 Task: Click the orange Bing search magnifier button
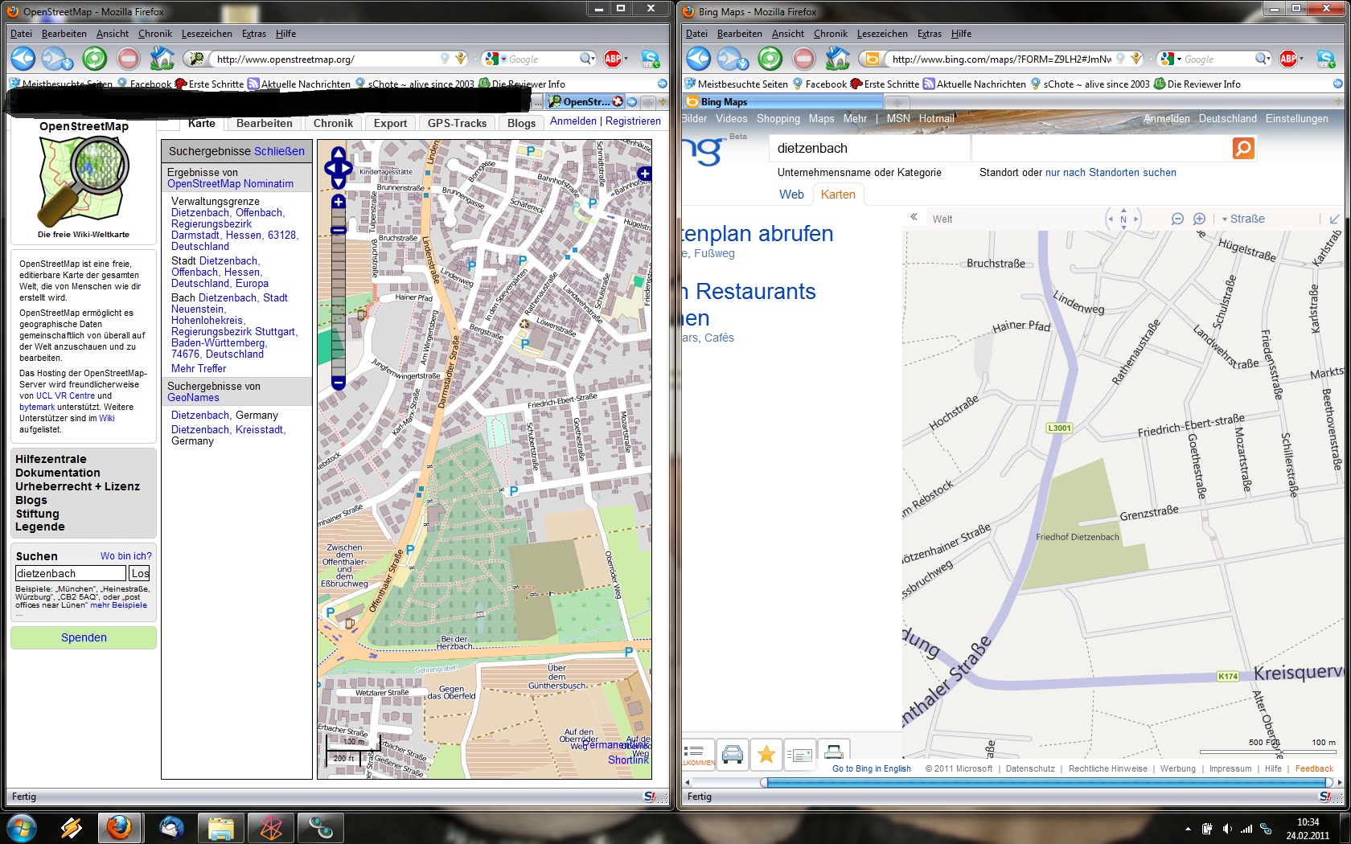pos(1243,148)
